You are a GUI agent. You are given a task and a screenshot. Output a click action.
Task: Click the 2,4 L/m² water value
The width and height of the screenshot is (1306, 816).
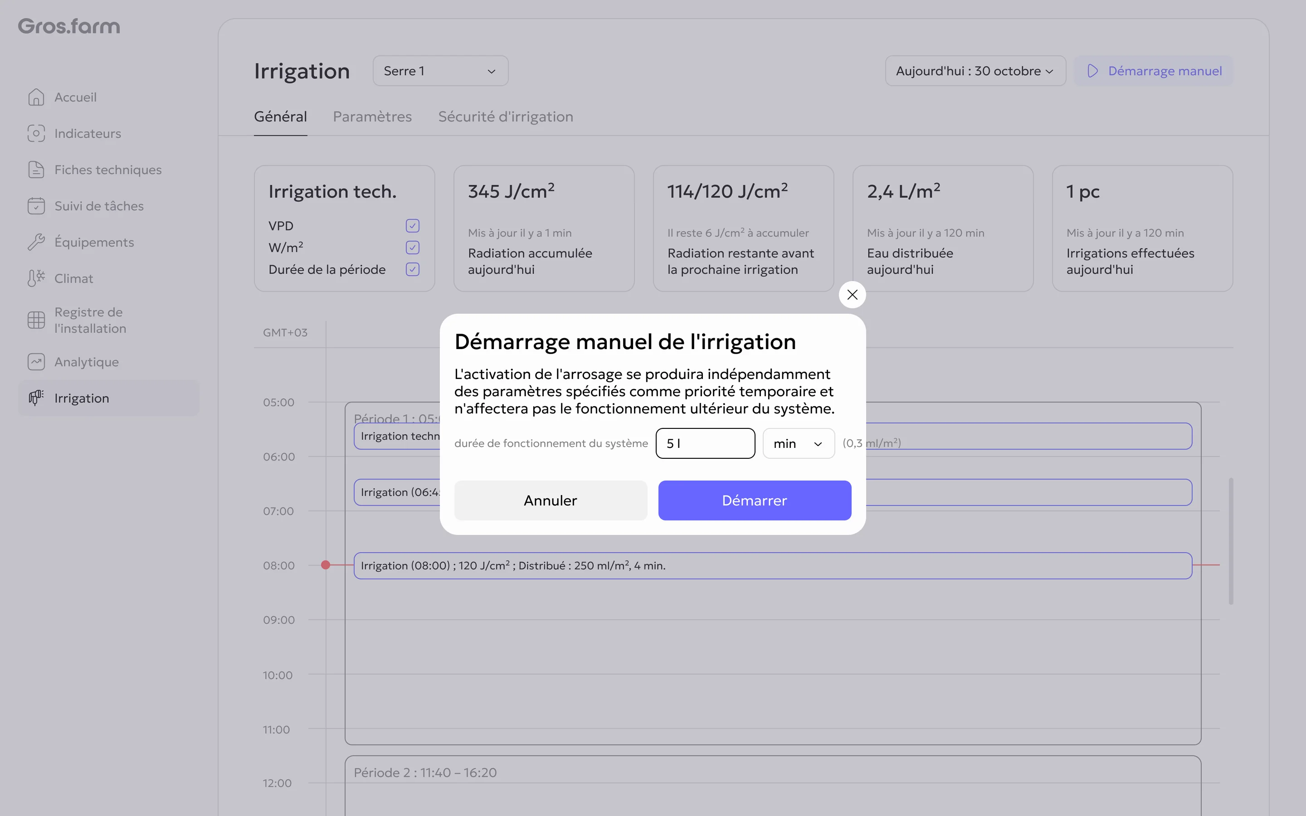903,191
